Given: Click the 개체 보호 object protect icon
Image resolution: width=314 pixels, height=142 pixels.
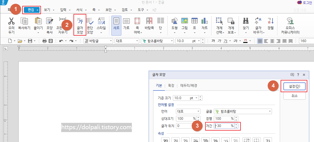Looking at the screenshot, I should [x=231, y=21].
